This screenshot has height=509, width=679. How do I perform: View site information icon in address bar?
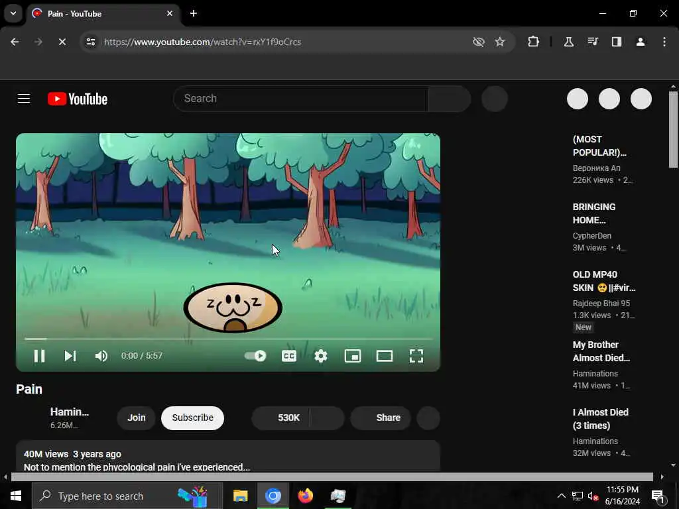90,42
